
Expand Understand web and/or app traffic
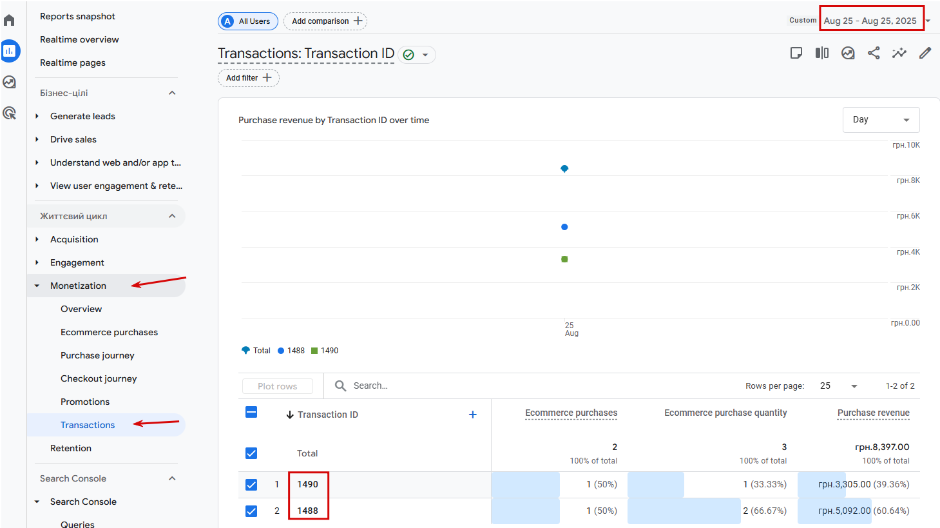coord(37,162)
